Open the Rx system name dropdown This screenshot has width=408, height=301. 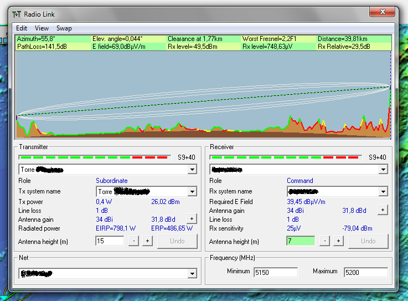[x=383, y=192]
